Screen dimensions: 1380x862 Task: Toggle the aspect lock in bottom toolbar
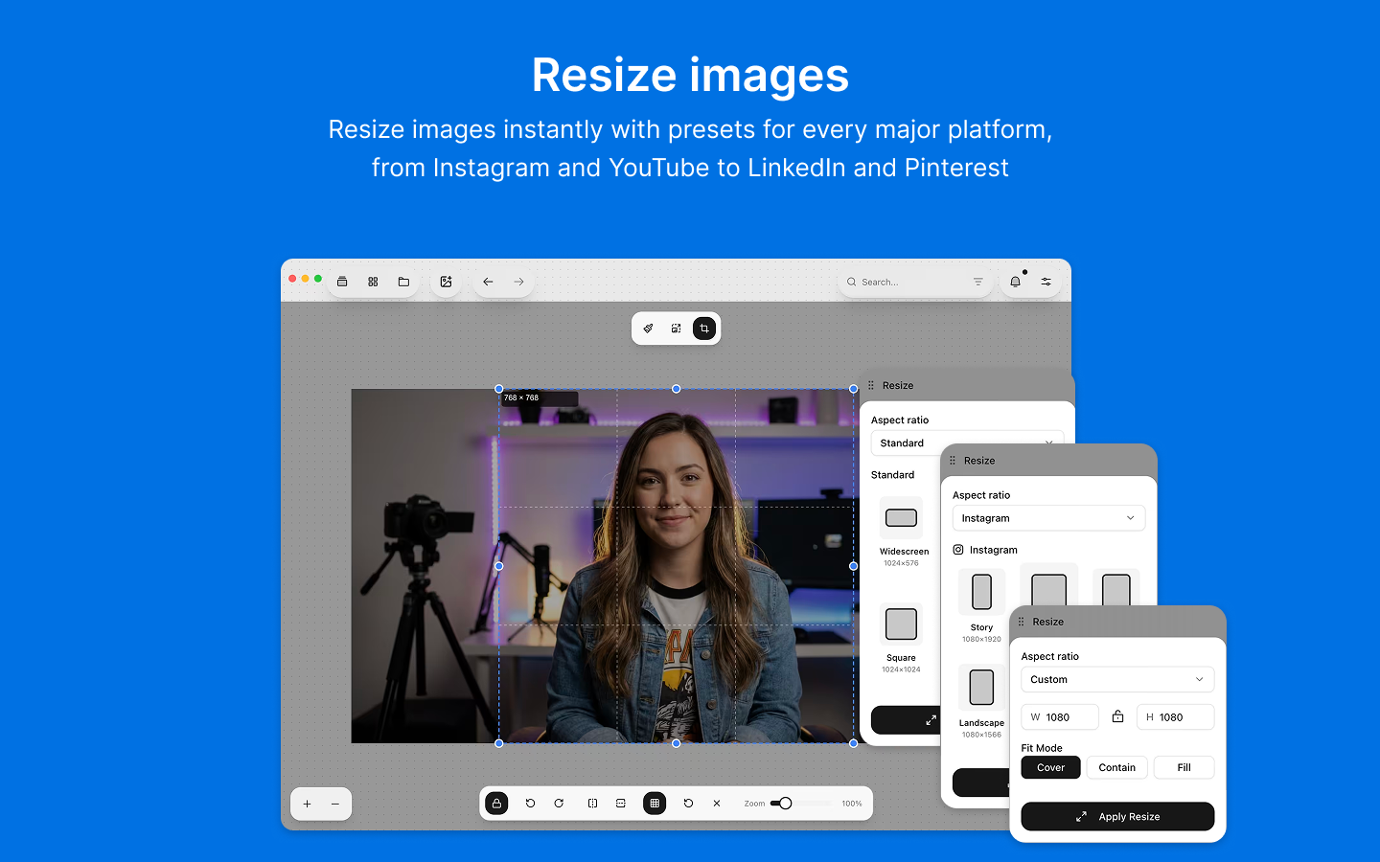click(496, 804)
